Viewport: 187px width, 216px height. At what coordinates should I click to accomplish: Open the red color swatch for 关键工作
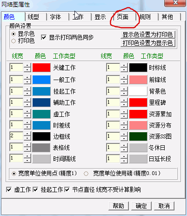(x=41, y=67)
